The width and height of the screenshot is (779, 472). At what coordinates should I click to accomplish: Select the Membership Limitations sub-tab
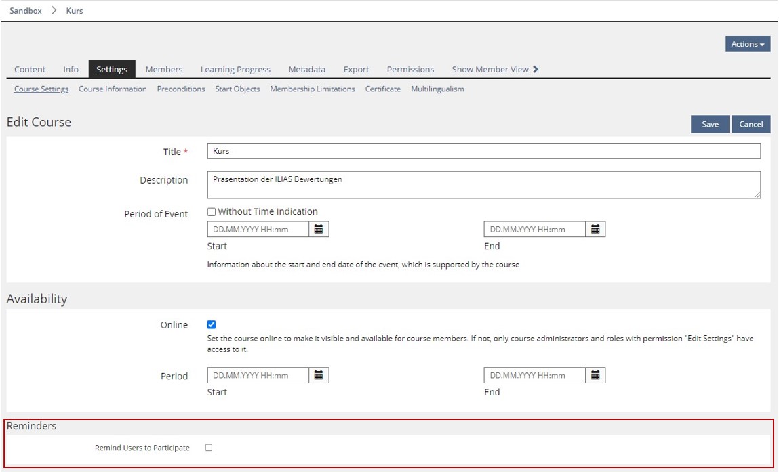(x=312, y=89)
